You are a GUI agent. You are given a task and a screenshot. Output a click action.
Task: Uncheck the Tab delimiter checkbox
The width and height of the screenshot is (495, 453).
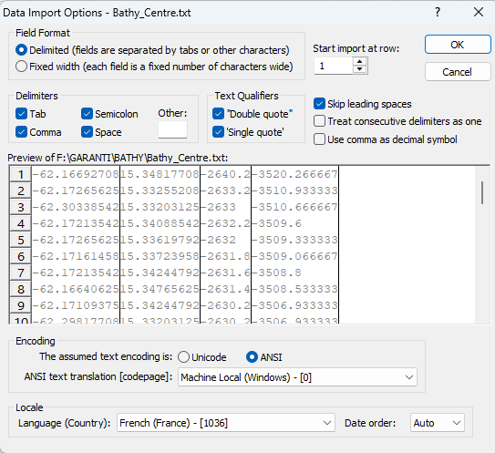(x=21, y=114)
